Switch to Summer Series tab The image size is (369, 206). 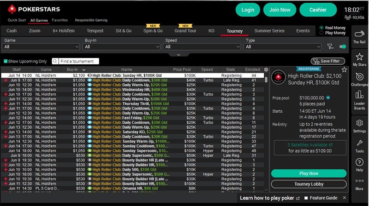tap(269, 31)
